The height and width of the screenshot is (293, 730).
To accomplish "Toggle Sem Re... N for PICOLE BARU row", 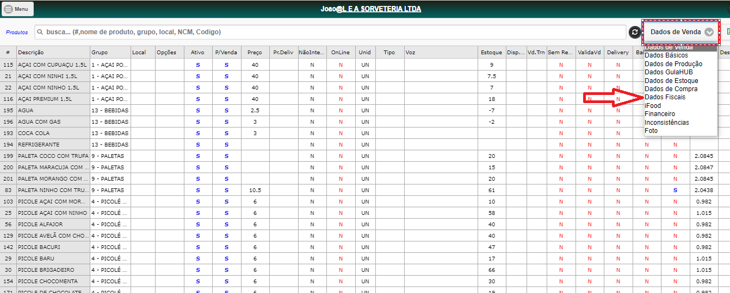I will pyautogui.click(x=561, y=259).
